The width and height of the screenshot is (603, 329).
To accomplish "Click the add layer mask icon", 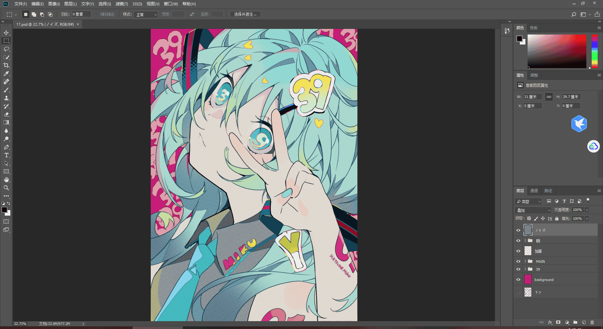I will [558, 322].
